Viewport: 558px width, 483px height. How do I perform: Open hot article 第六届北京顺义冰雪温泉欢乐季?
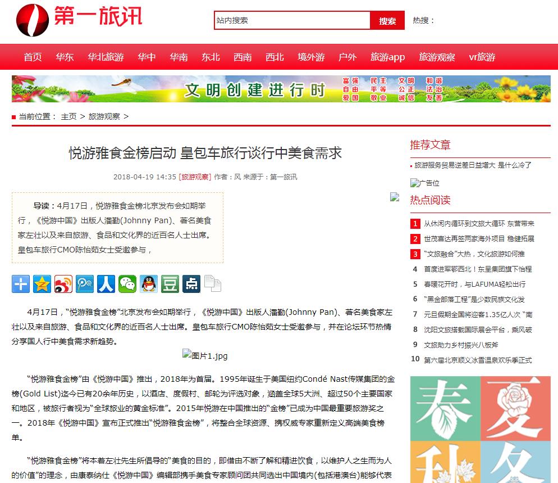478,360
